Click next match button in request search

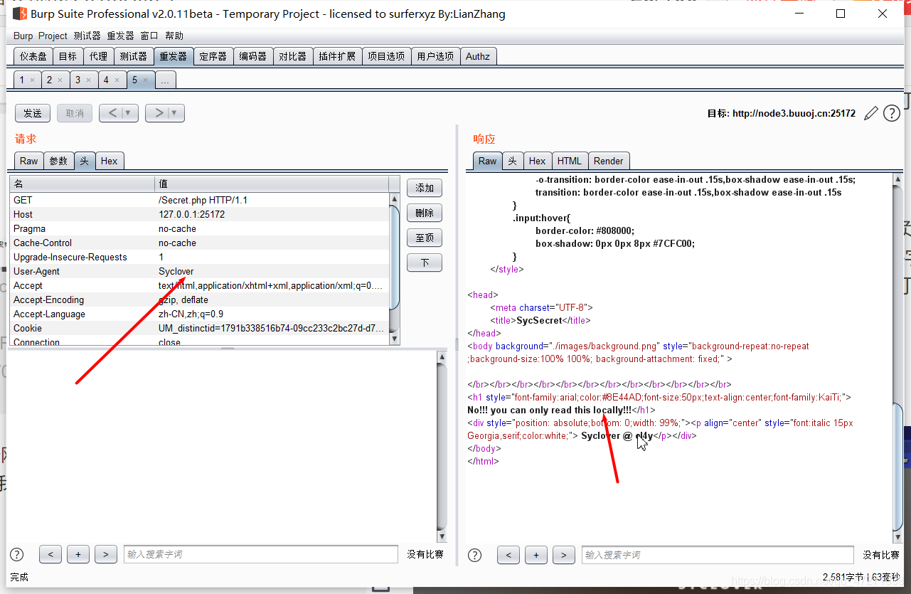coord(105,555)
